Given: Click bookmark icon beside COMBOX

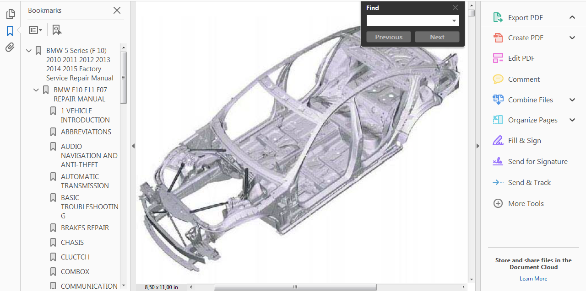Looking at the screenshot, I should [53, 272].
